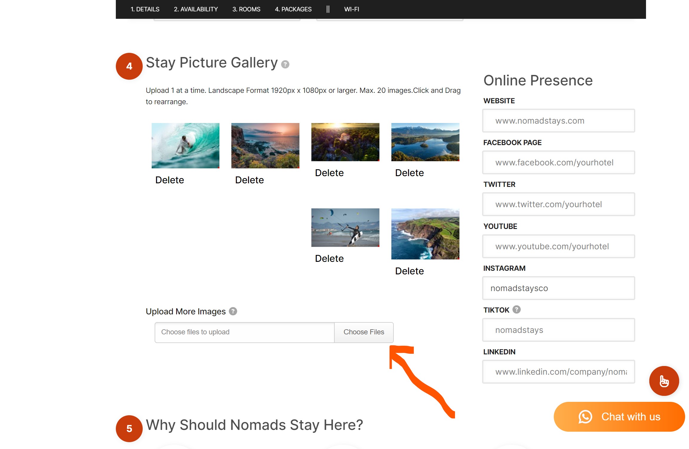Go to the 3. Rooms tab

point(246,9)
